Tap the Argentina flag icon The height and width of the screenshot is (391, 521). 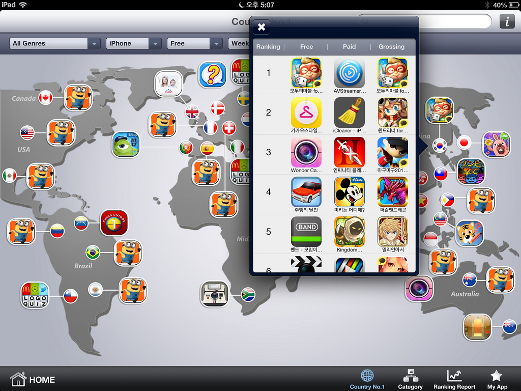click(x=95, y=290)
